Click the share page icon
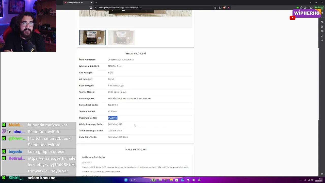The image size is (325, 183). (220, 8)
